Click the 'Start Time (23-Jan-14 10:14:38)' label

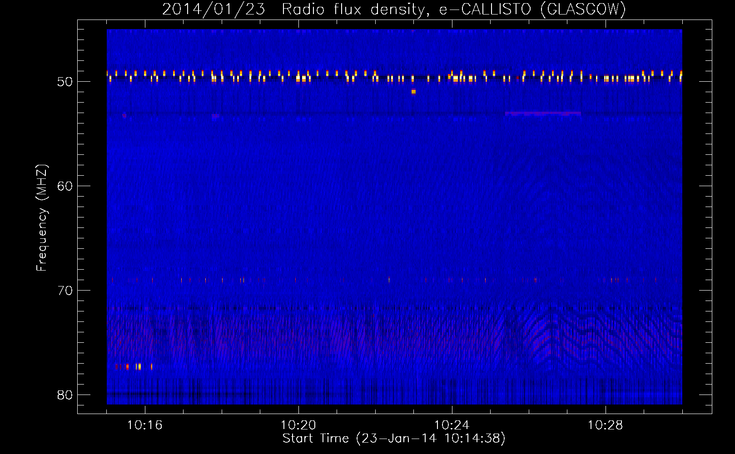[394, 439]
